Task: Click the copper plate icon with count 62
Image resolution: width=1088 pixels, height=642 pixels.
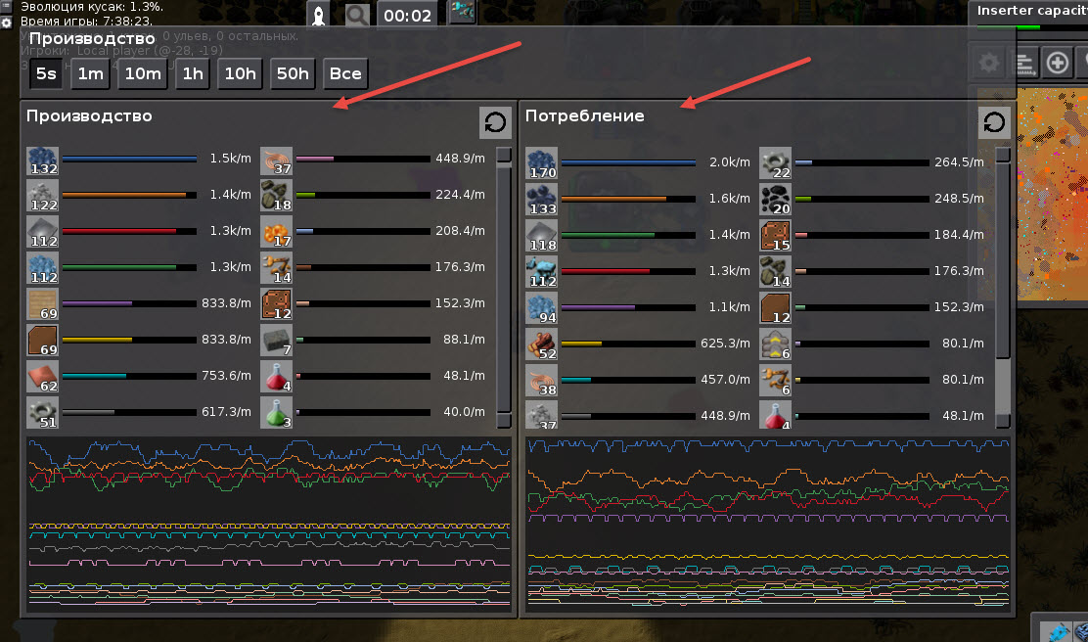Action: point(42,378)
